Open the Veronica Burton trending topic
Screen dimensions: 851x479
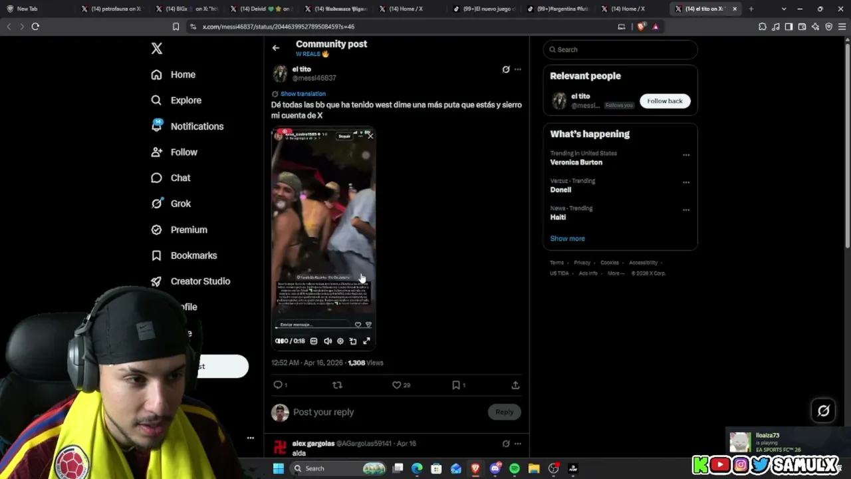coord(576,162)
